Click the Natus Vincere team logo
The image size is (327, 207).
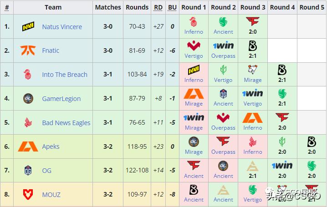tap(28, 27)
